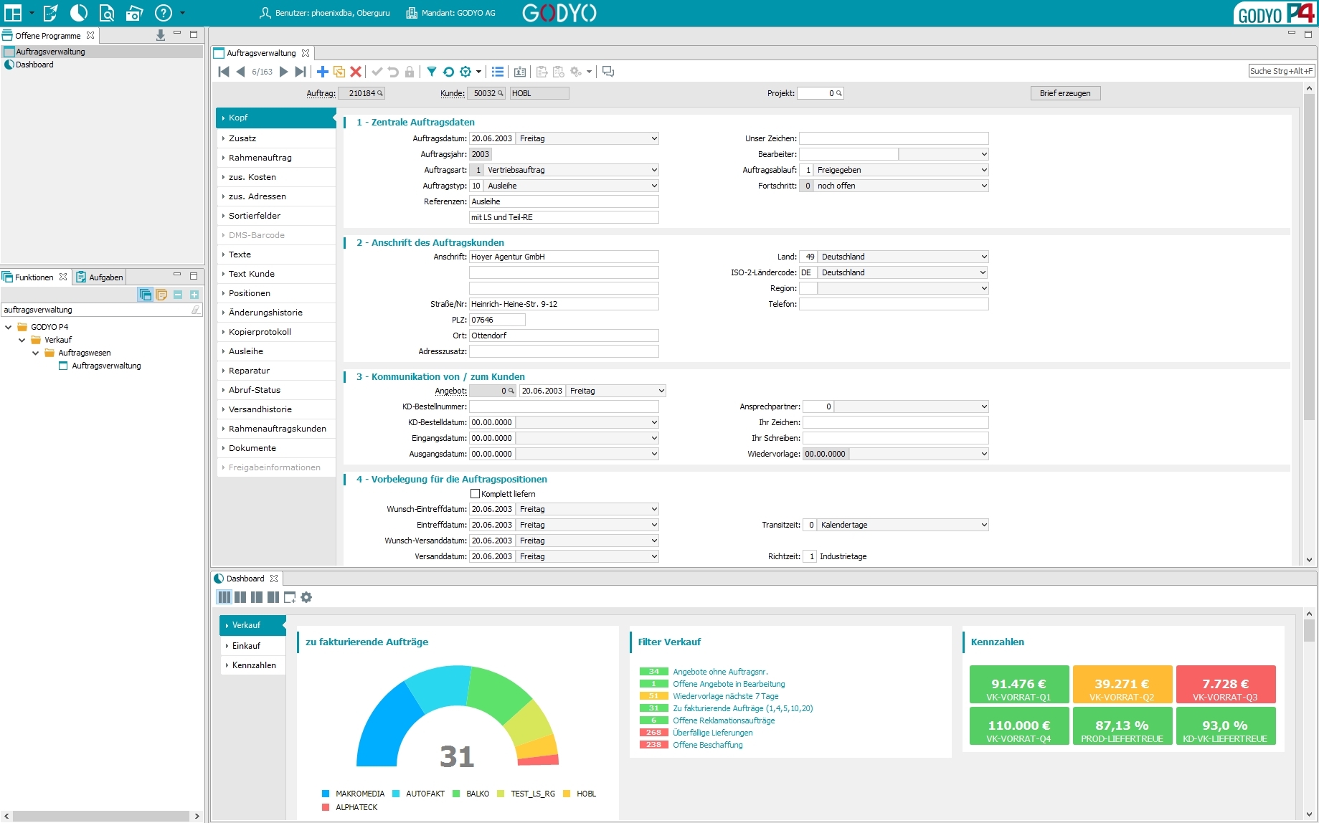The image size is (1319, 823).
Task: Click the contact card icon in toolbar
Action: 520,72
